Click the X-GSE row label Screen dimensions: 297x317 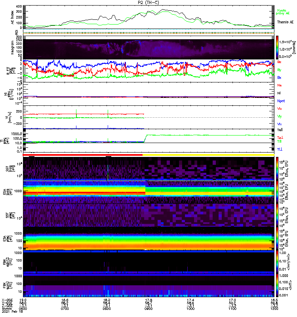tap(7, 300)
